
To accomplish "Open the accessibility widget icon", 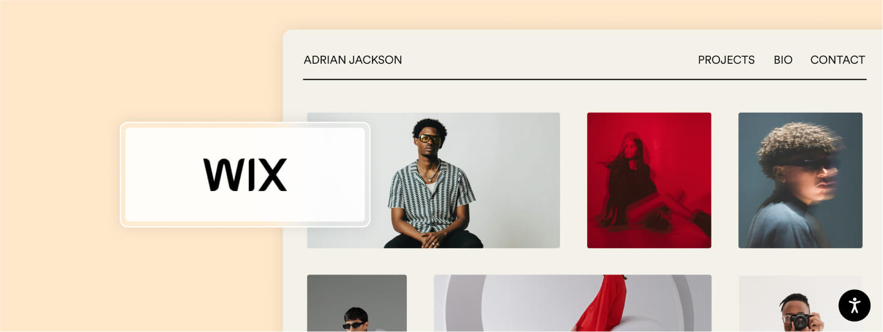I will point(854,306).
